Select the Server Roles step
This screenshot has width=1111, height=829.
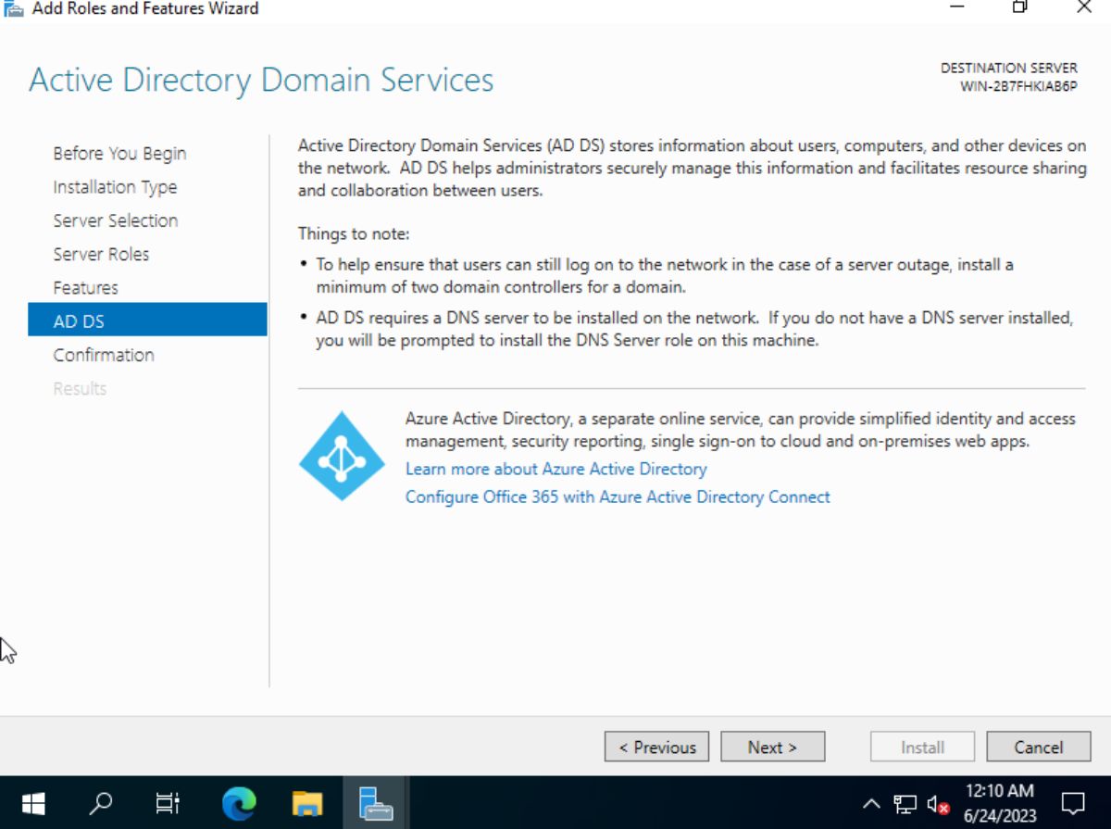(x=101, y=254)
